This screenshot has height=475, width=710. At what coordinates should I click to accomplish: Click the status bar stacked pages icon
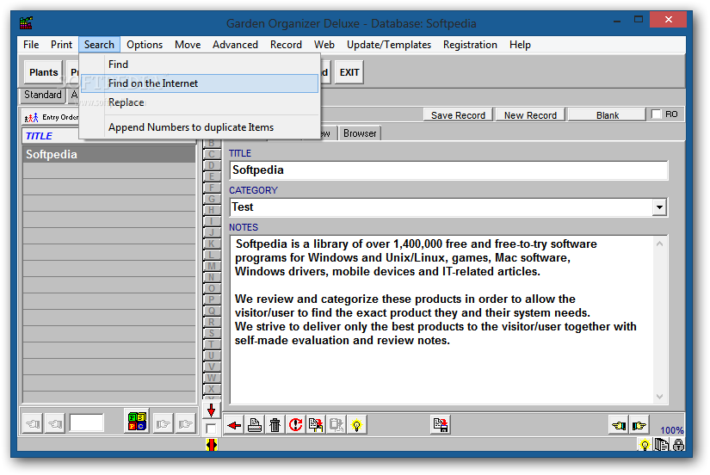662,445
